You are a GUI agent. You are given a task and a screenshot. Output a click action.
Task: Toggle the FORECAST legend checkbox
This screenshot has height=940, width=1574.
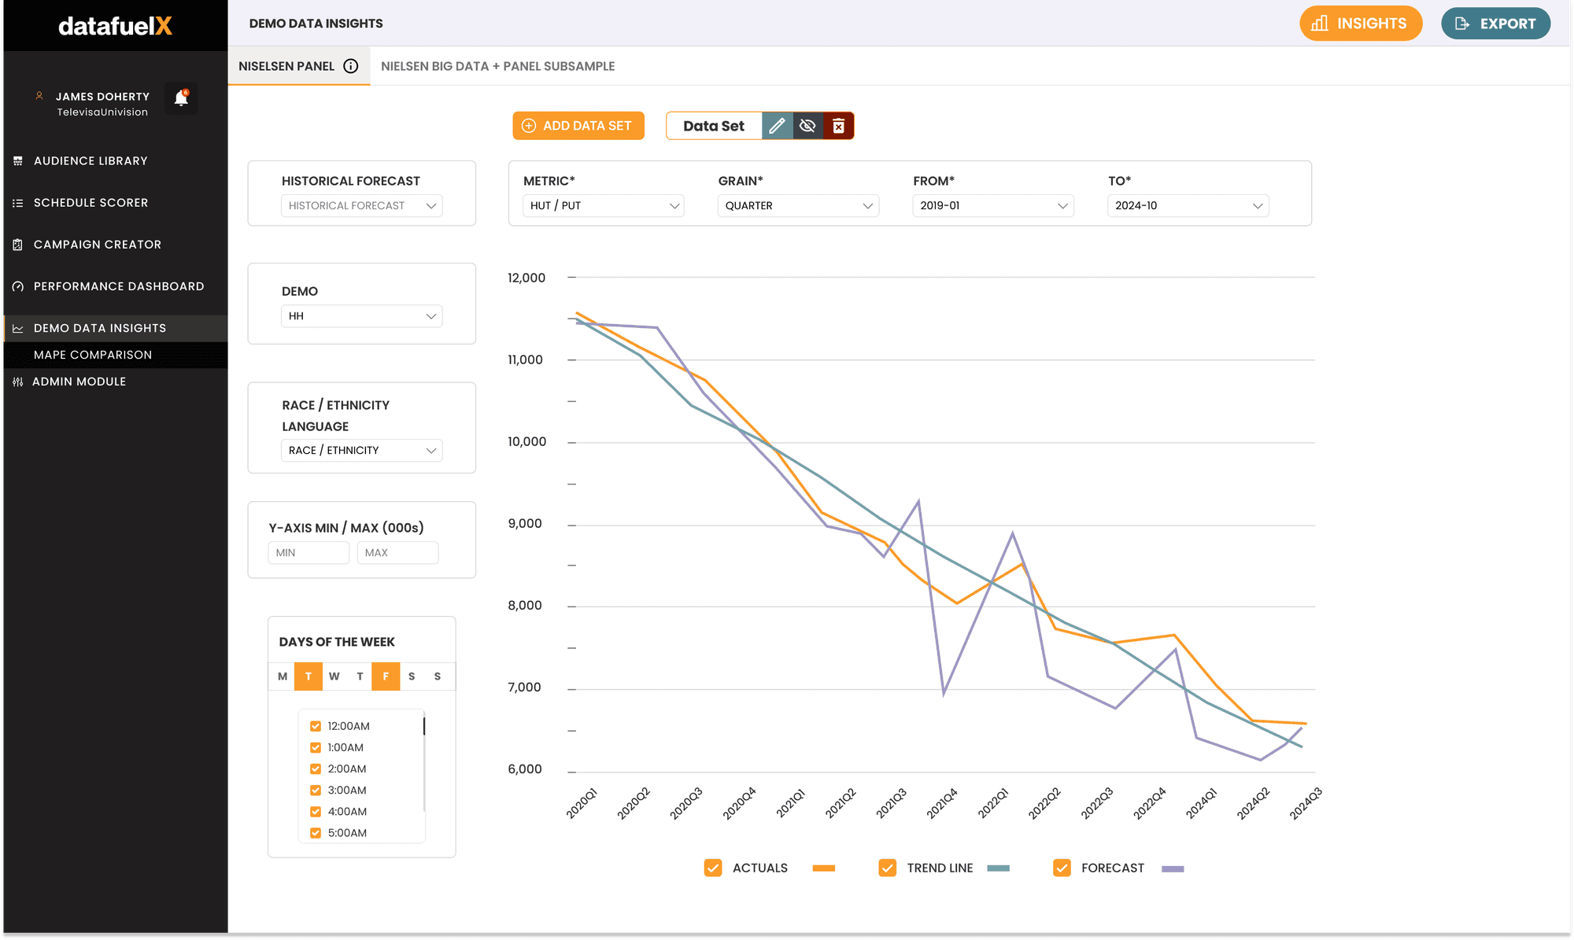(1062, 868)
